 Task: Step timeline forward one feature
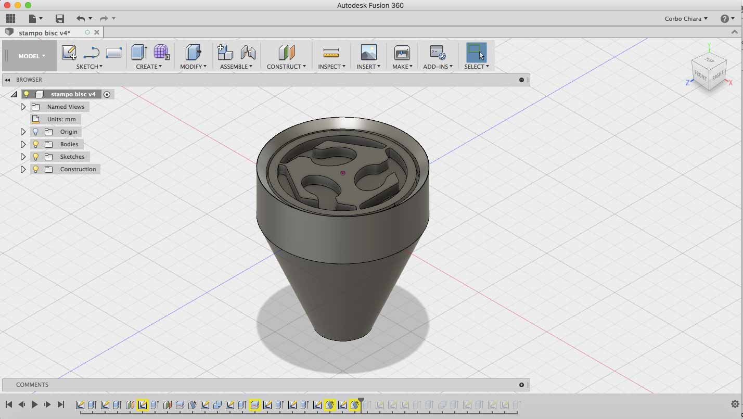47,404
